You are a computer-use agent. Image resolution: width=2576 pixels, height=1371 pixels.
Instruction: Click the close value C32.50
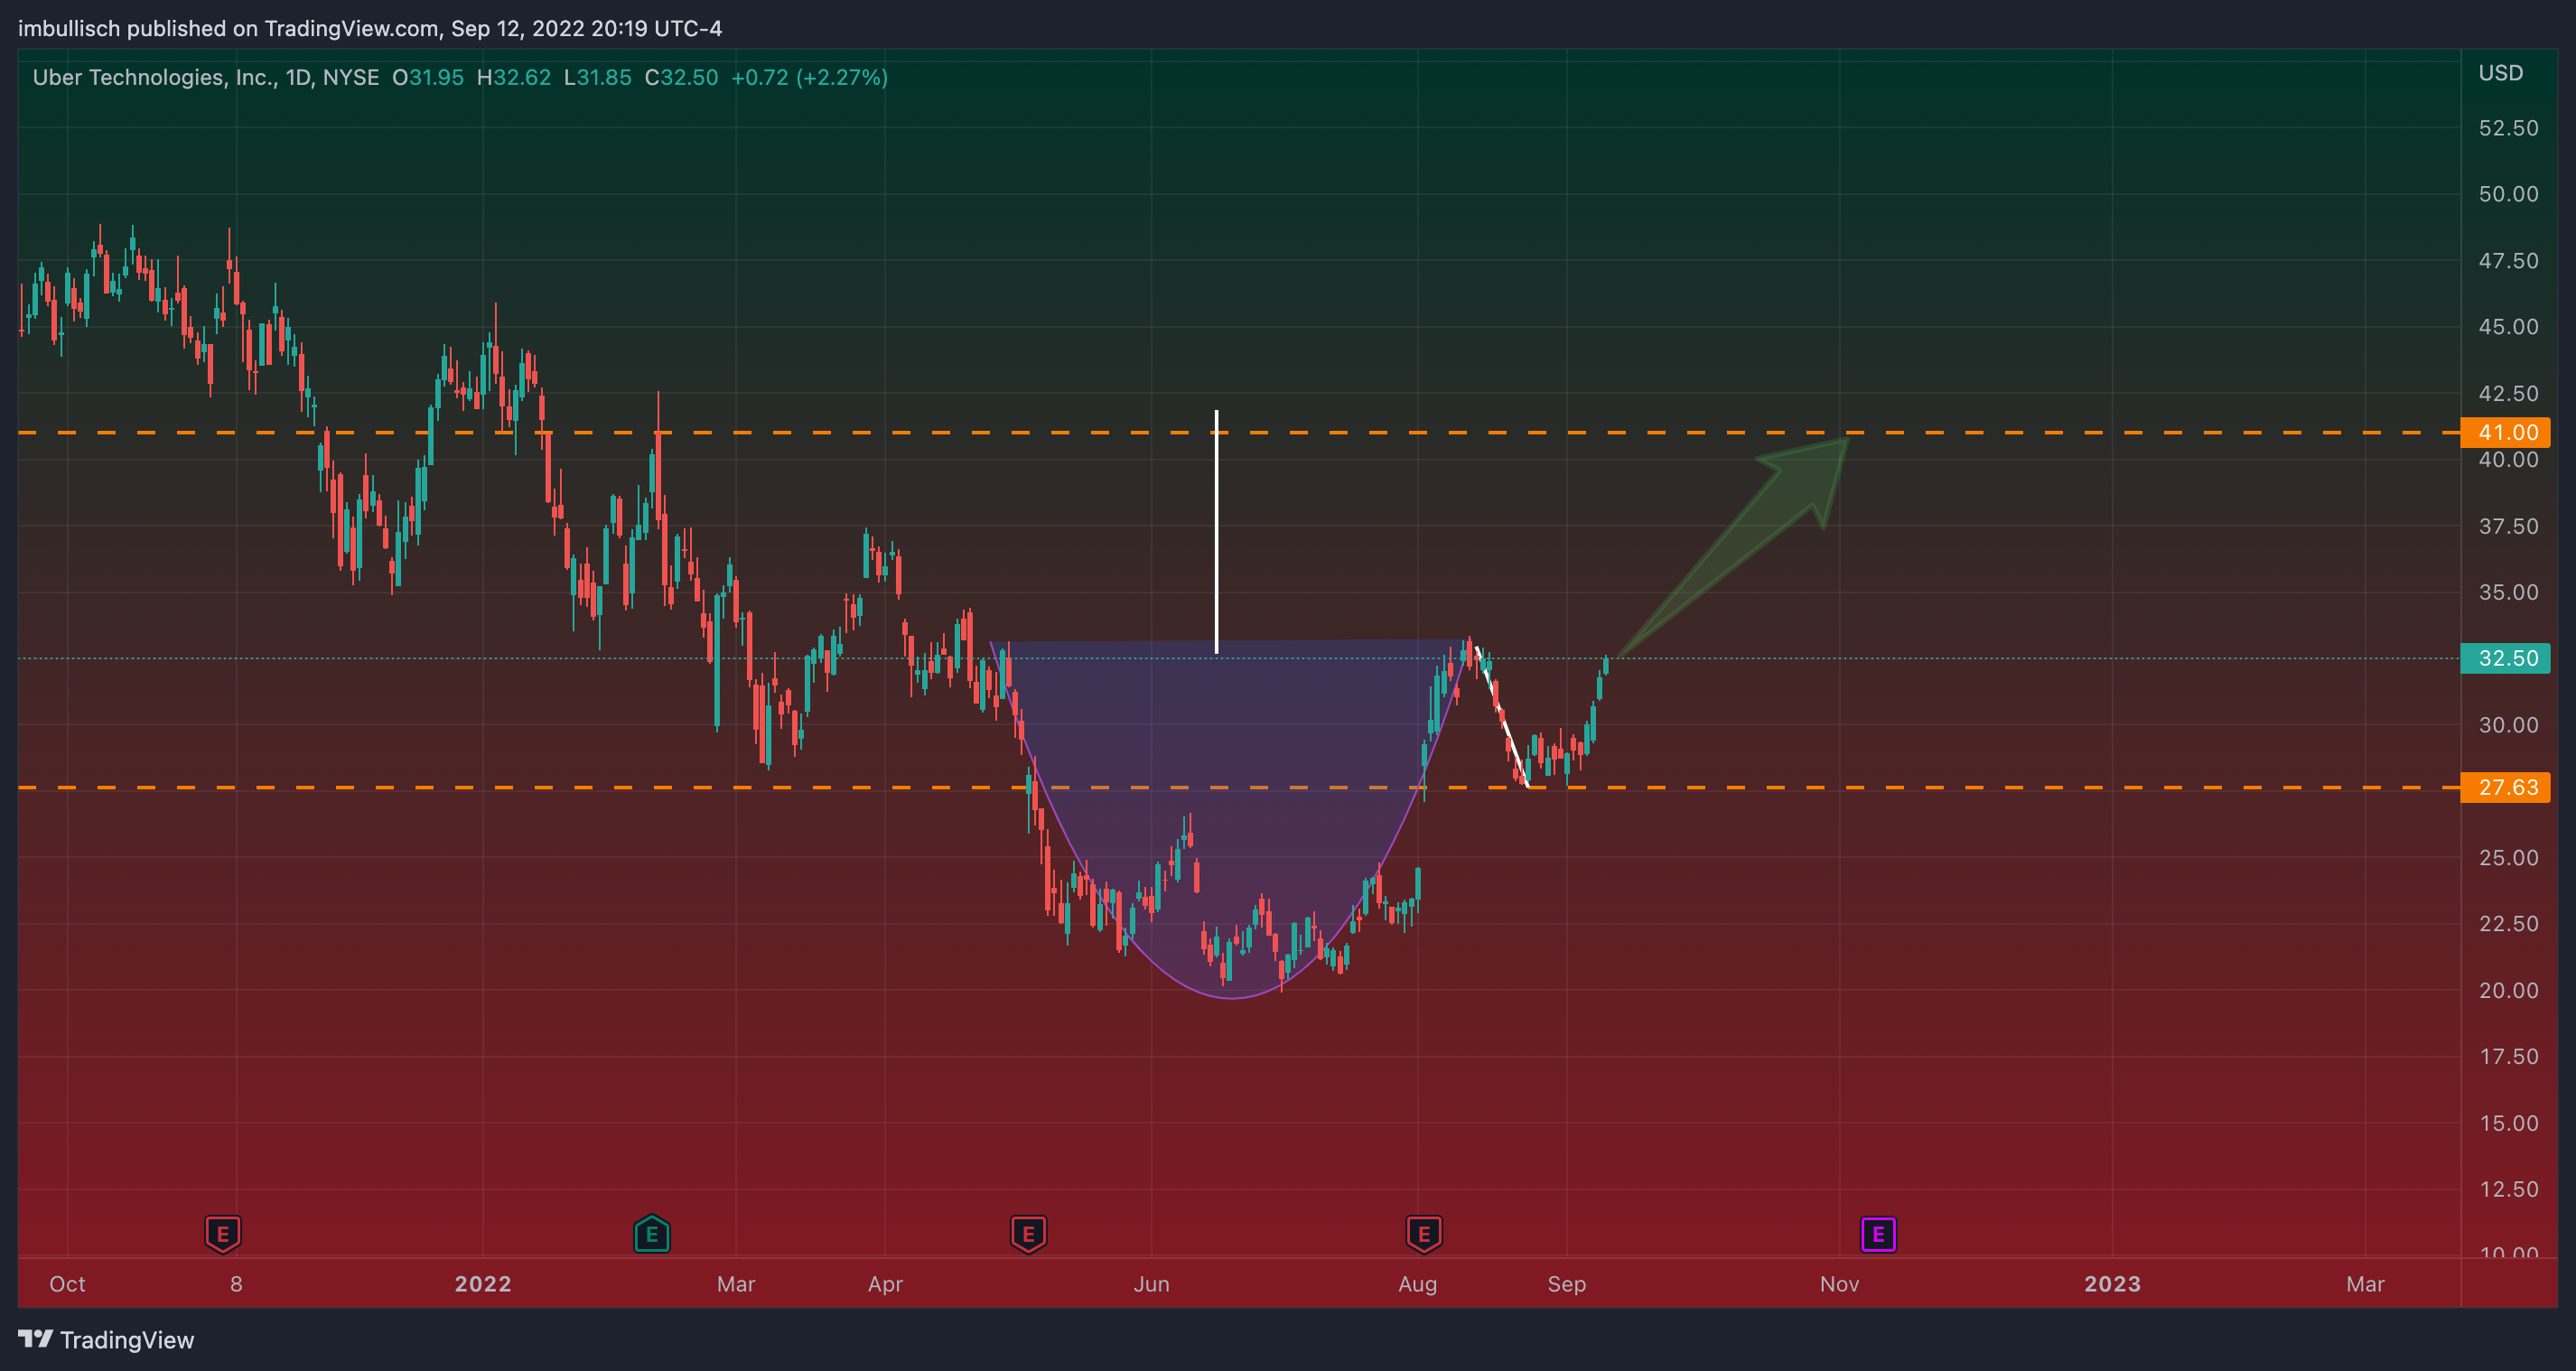pyautogui.click(x=681, y=77)
